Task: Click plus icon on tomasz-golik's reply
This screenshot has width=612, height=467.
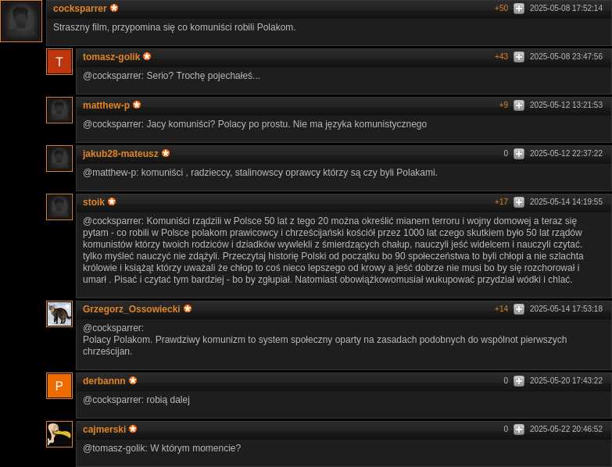Action: (519, 56)
